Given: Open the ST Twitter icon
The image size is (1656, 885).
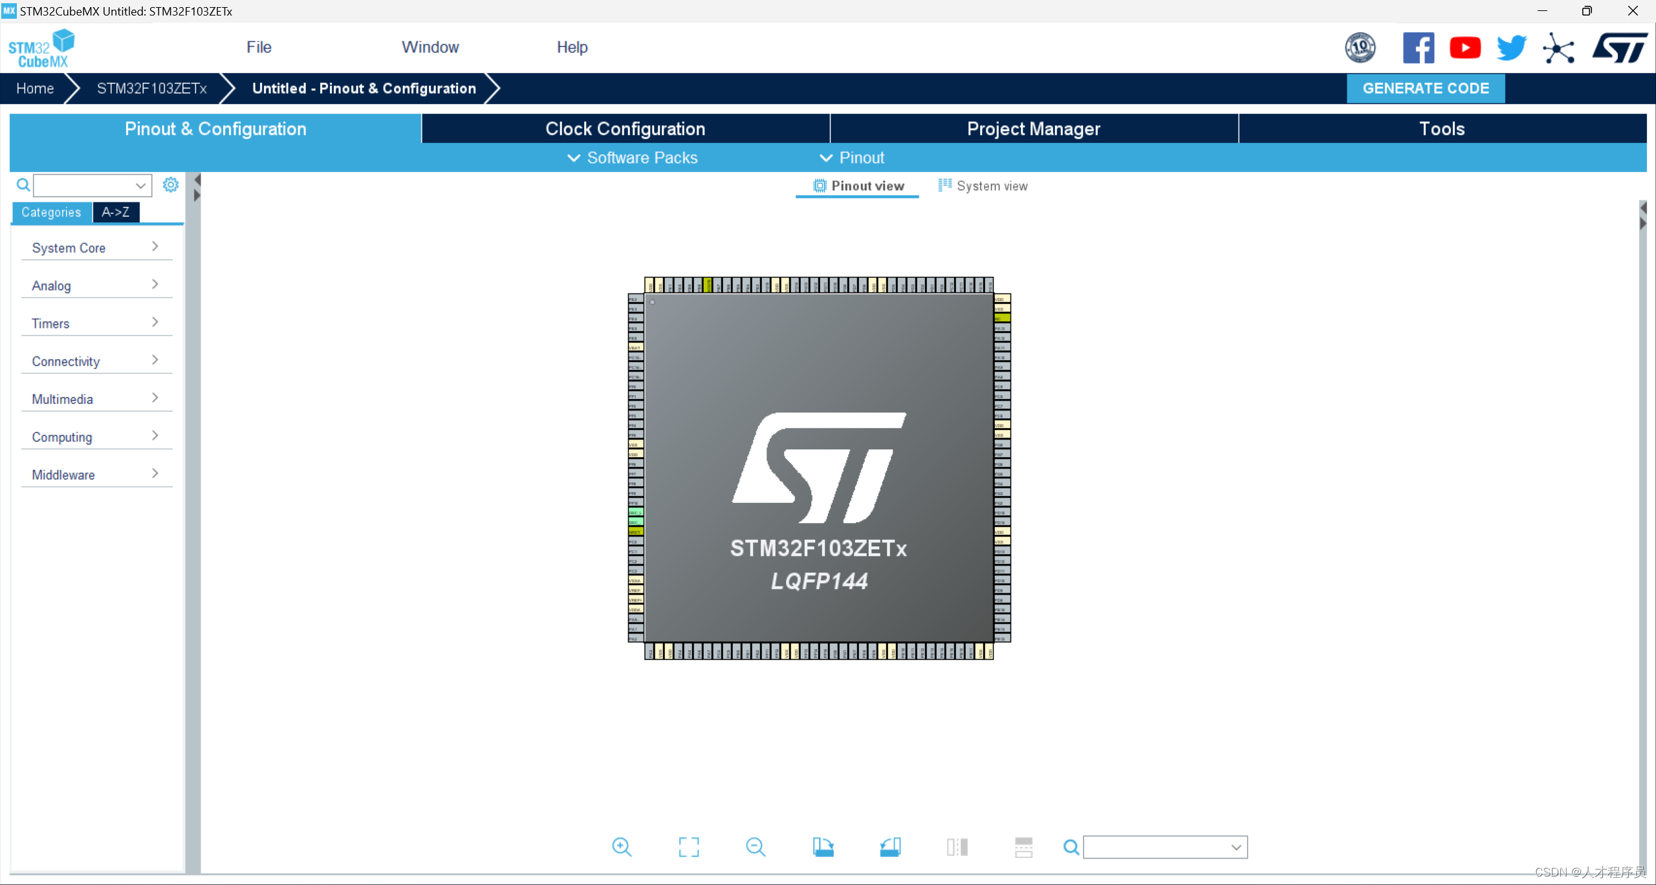Looking at the screenshot, I should click(1512, 48).
